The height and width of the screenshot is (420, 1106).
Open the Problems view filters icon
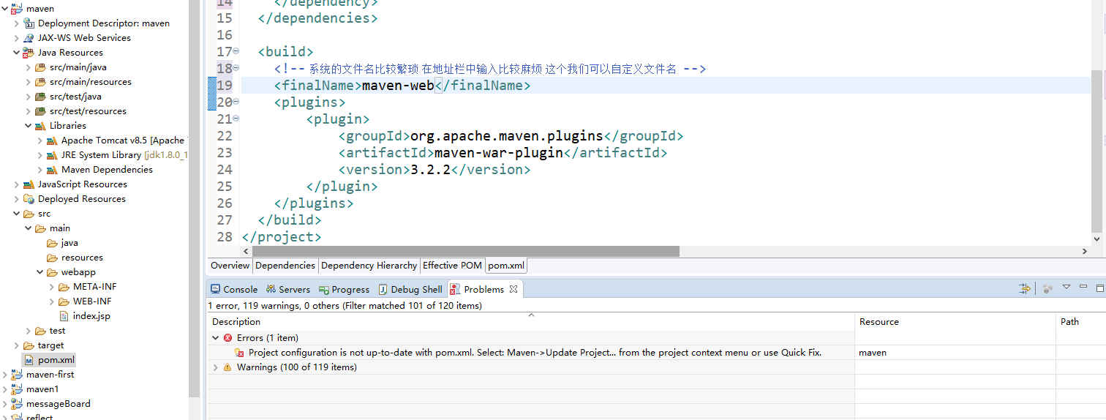point(1025,289)
